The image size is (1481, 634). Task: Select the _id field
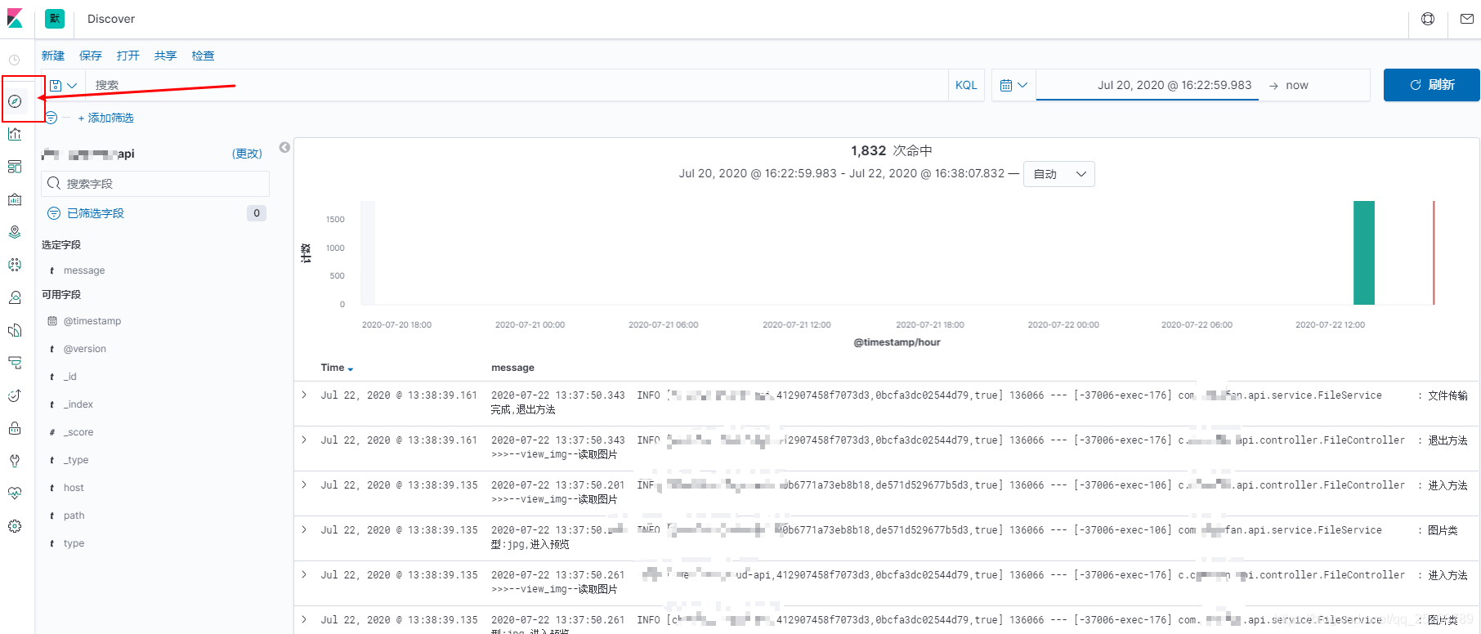coord(70,377)
